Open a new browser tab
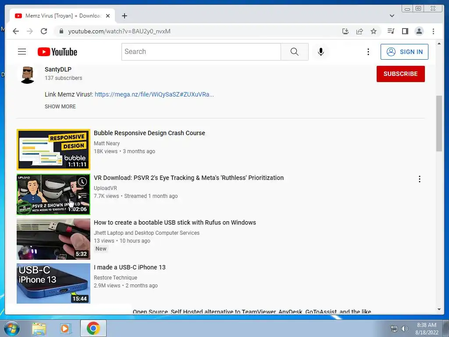Screen dimensions: 449x337 click(124, 16)
